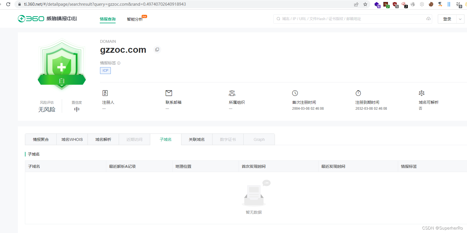Click the 中 confidence value

point(77,110)
